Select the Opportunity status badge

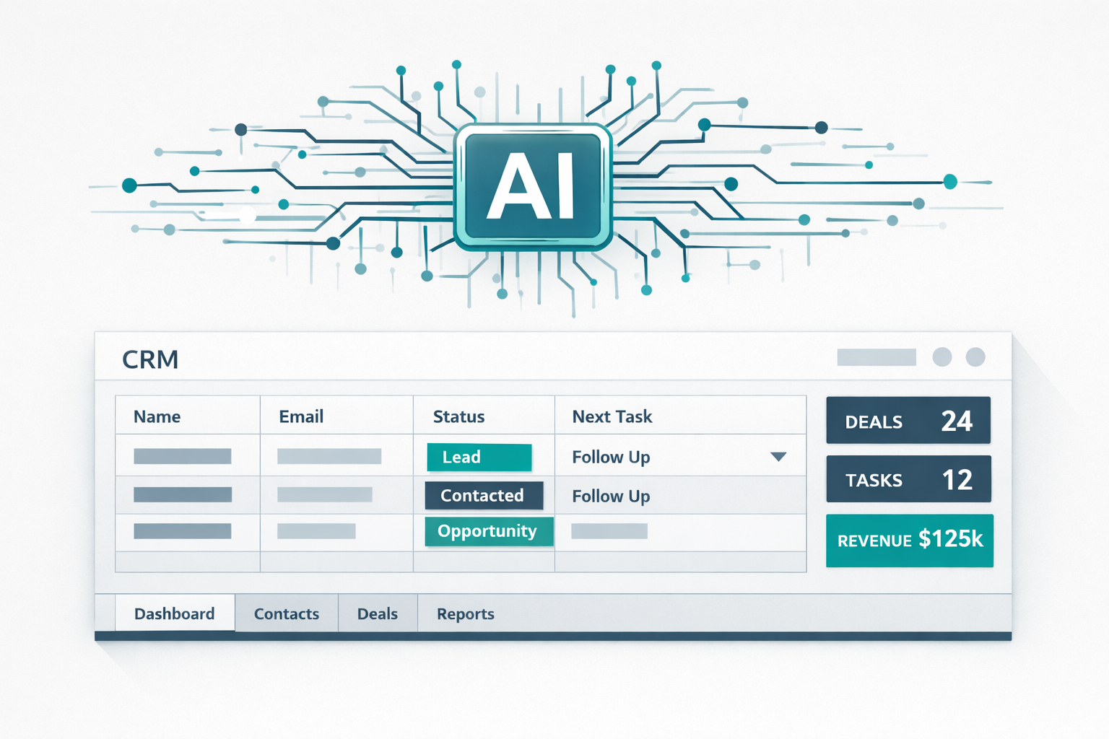[x=488, y=531]
